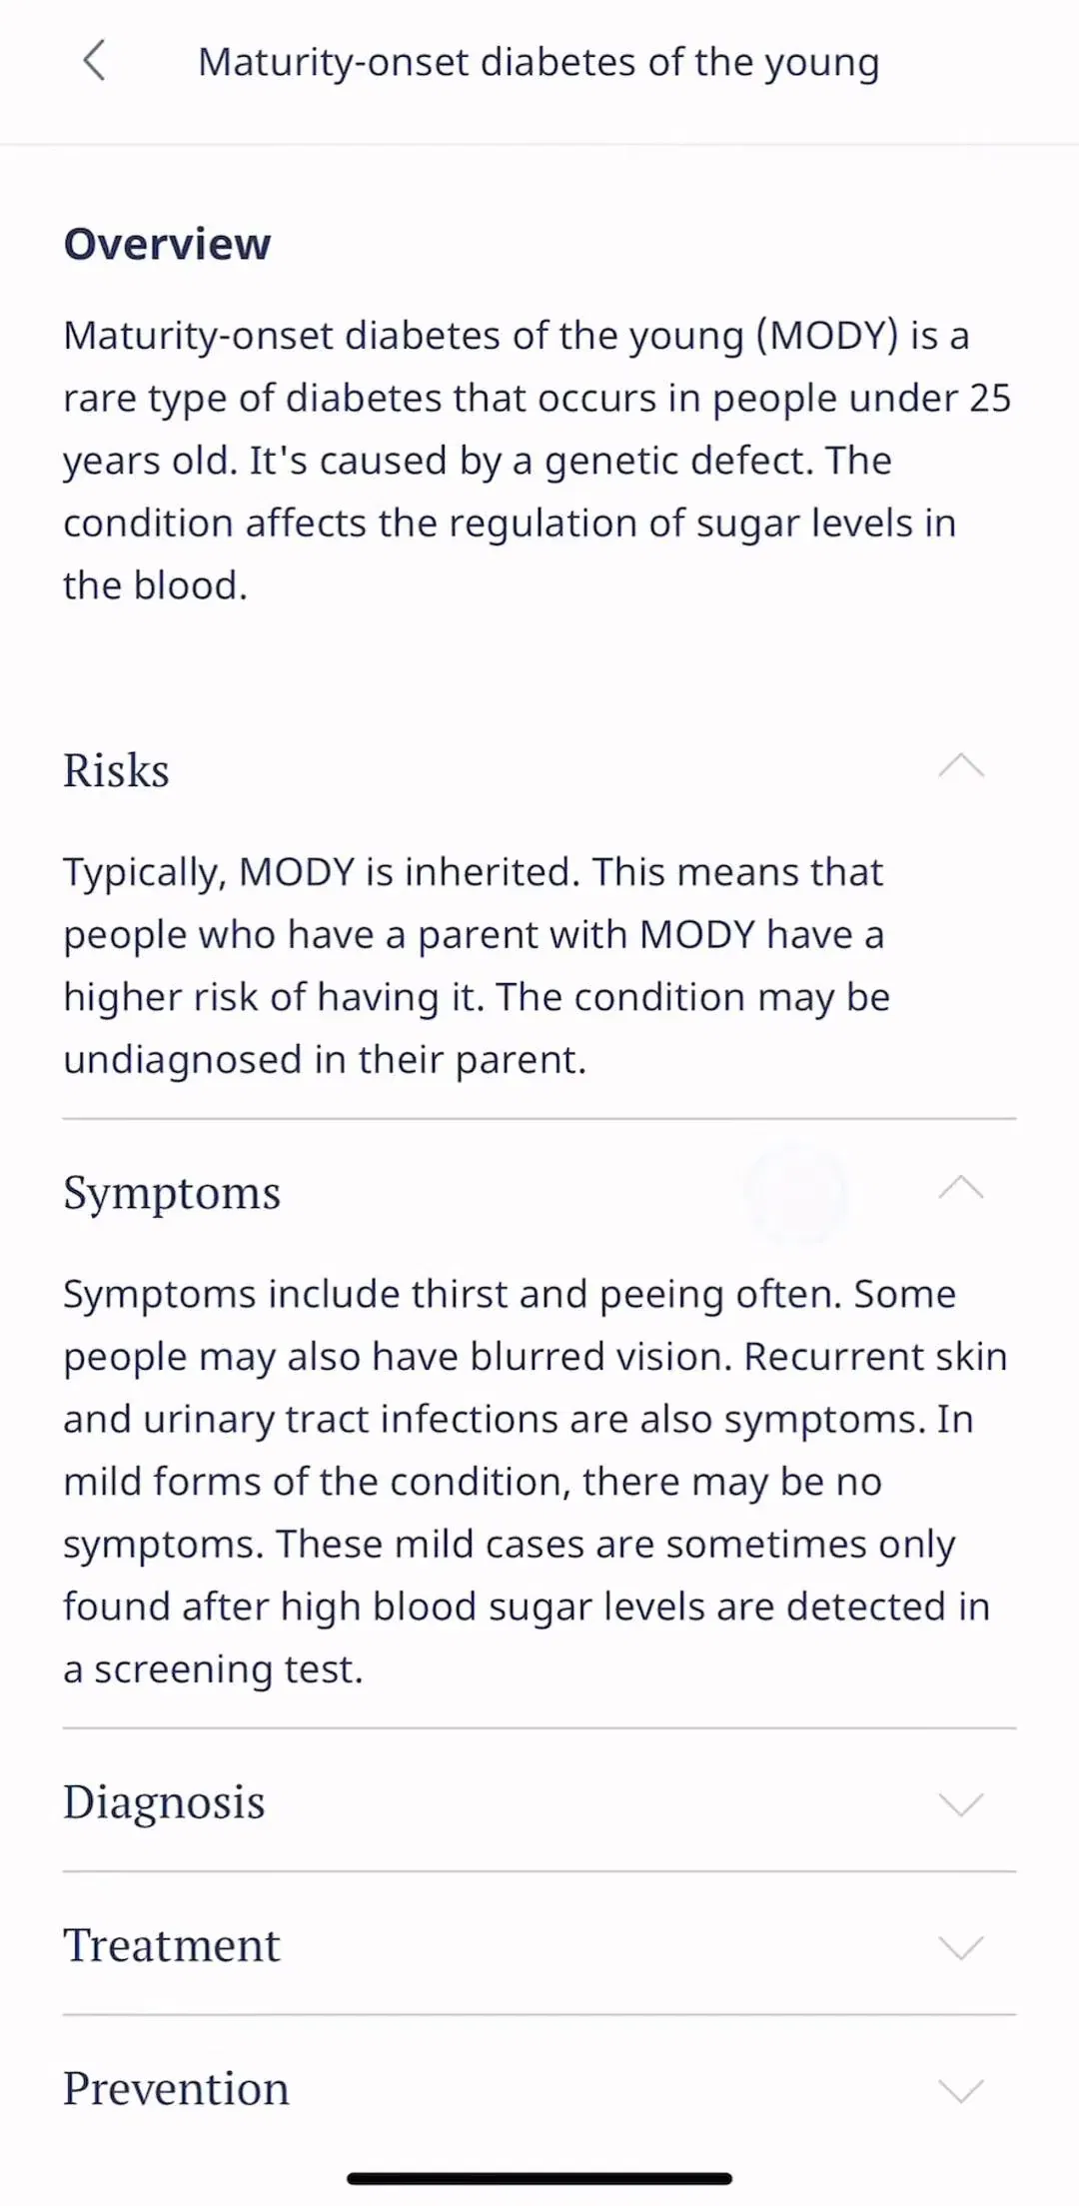Tap the Treatment row

[539, 1945]
